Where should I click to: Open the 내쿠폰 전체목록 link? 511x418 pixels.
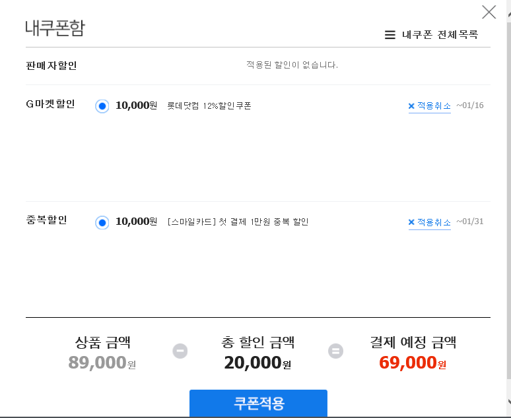pos(440,34)
